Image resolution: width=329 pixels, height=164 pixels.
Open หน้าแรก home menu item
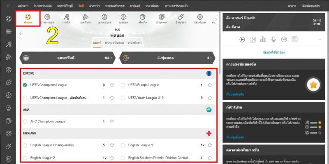pos(23,6)
